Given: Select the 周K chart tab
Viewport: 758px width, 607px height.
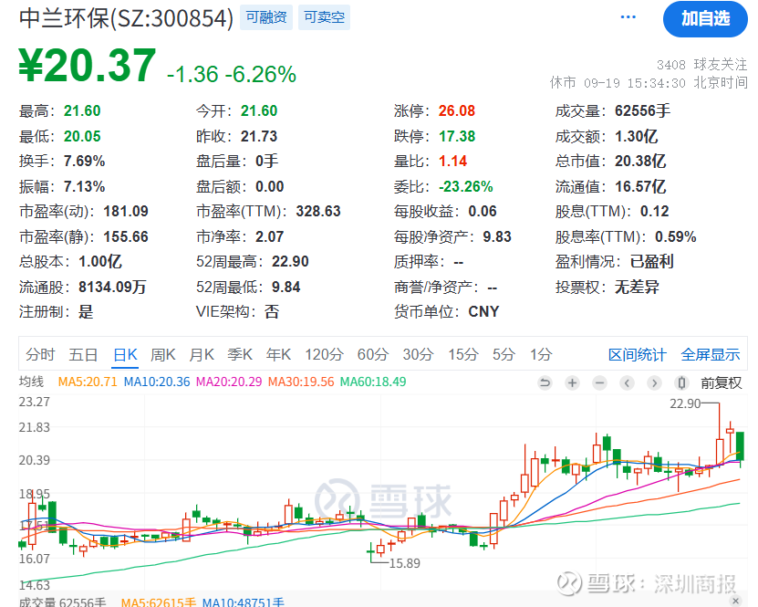Looking at the screenshot, I should click(x=163, y=354).
